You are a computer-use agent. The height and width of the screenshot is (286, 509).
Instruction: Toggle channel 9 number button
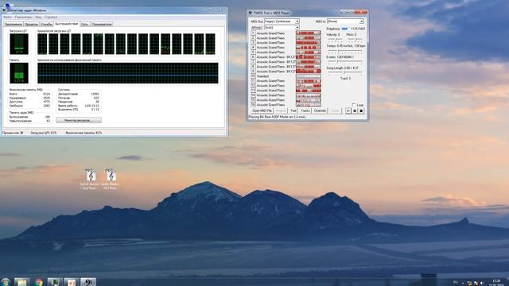(x=253, y=71)
